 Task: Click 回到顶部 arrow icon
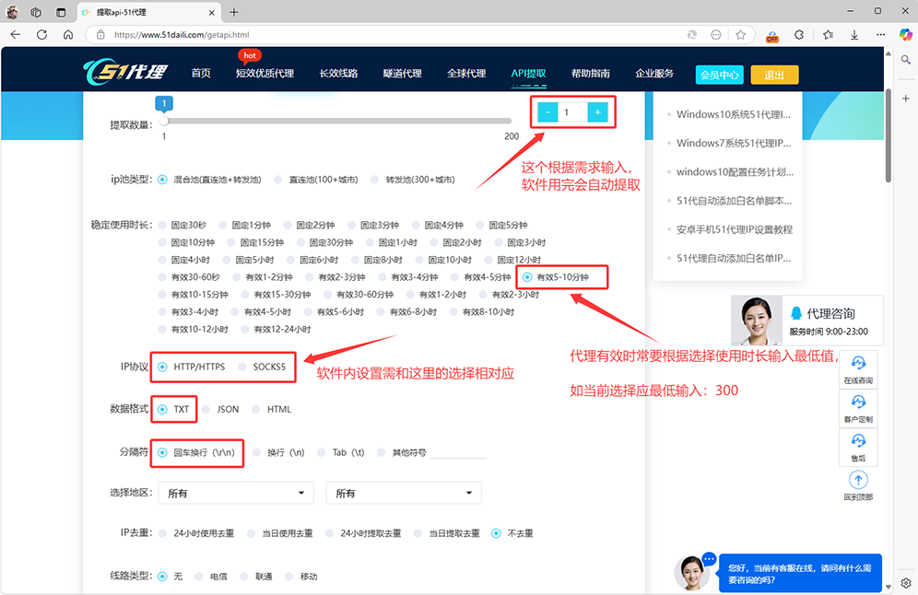[858, 481]
